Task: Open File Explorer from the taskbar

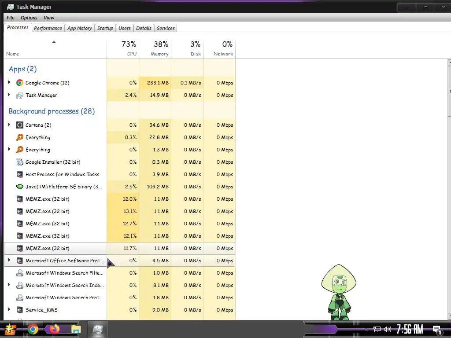Action: (x=76, y=329)
